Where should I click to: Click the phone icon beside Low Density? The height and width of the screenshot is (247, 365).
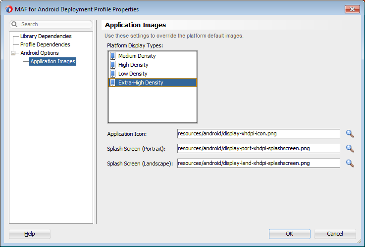[112, 74]
